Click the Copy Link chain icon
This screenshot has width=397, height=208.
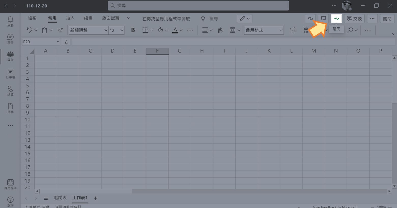point(310,19)
